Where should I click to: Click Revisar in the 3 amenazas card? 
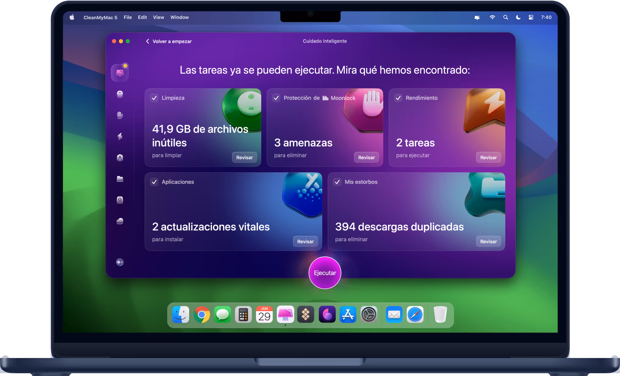click(366, 157)
